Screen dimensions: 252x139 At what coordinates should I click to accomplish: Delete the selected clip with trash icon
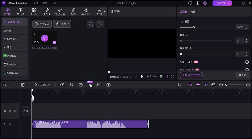(x=23, y=85)
